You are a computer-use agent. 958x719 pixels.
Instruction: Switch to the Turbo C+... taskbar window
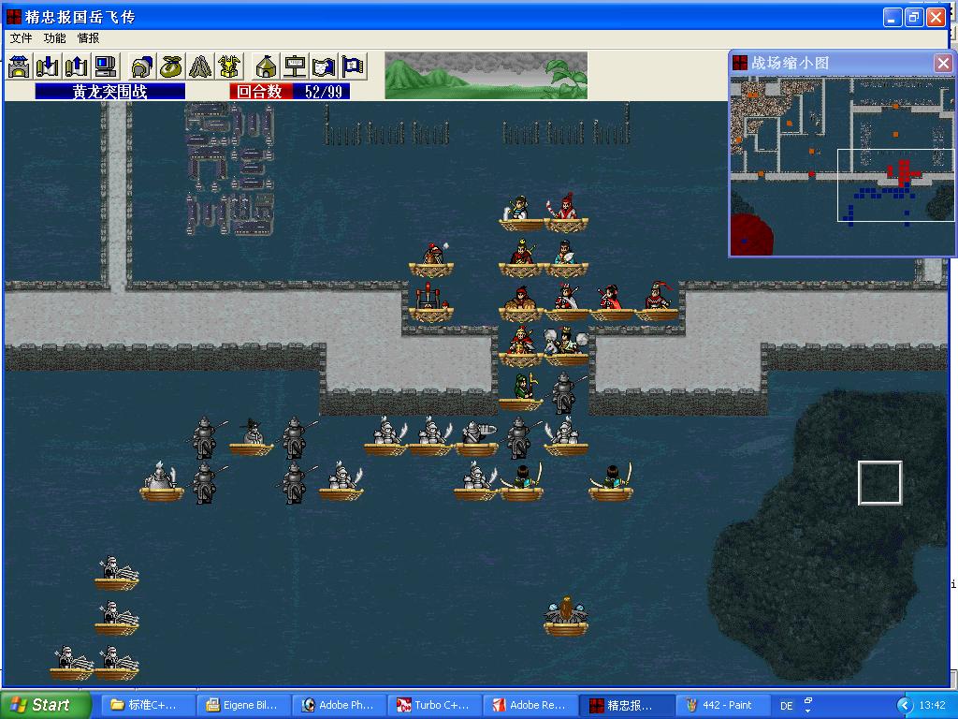point(433,705)
